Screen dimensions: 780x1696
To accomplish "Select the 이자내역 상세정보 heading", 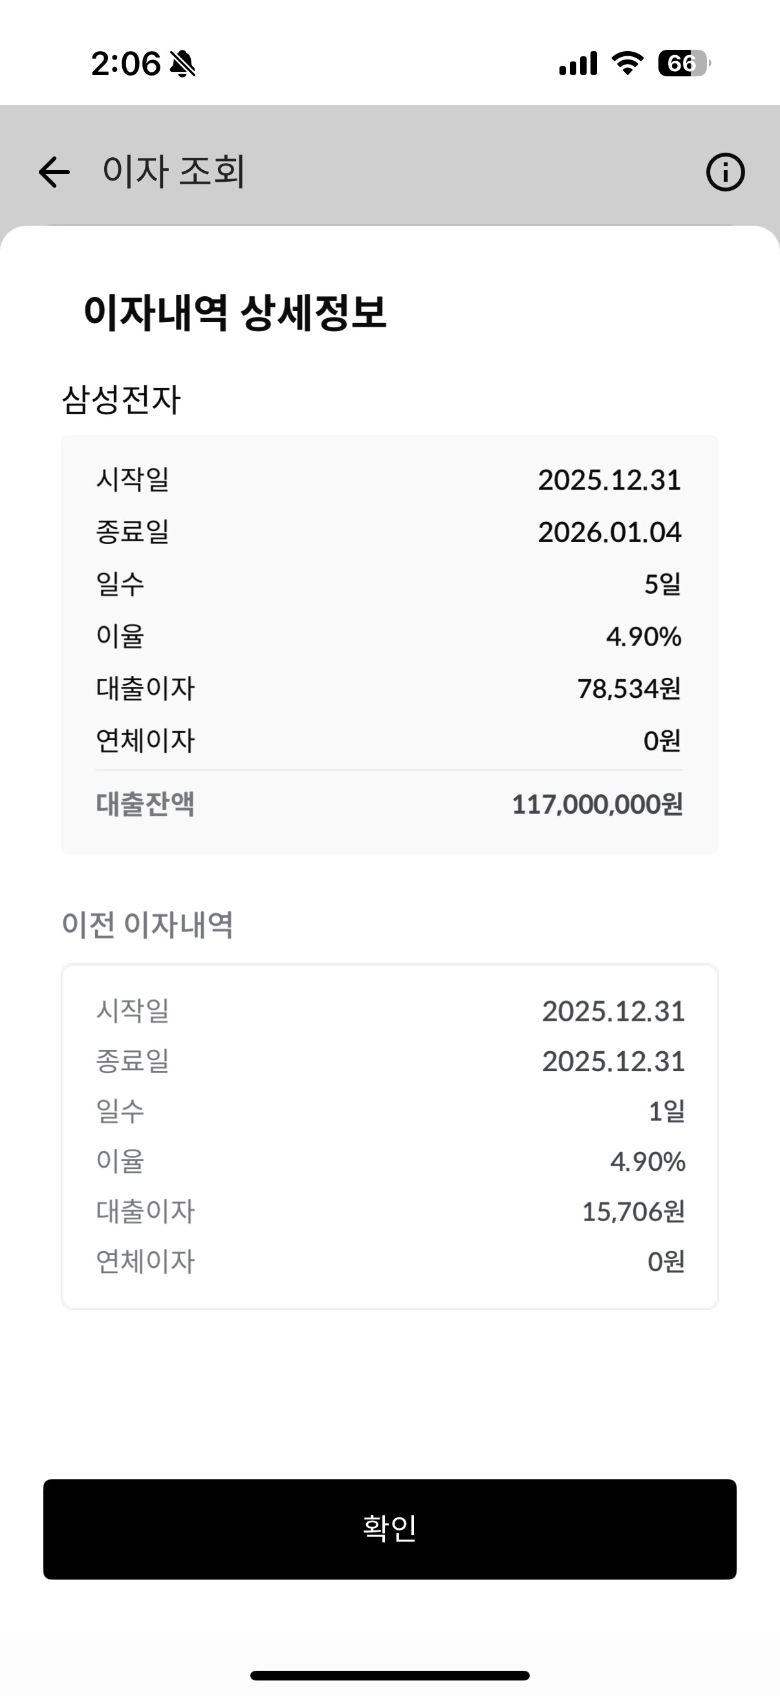I will (235, 312).
